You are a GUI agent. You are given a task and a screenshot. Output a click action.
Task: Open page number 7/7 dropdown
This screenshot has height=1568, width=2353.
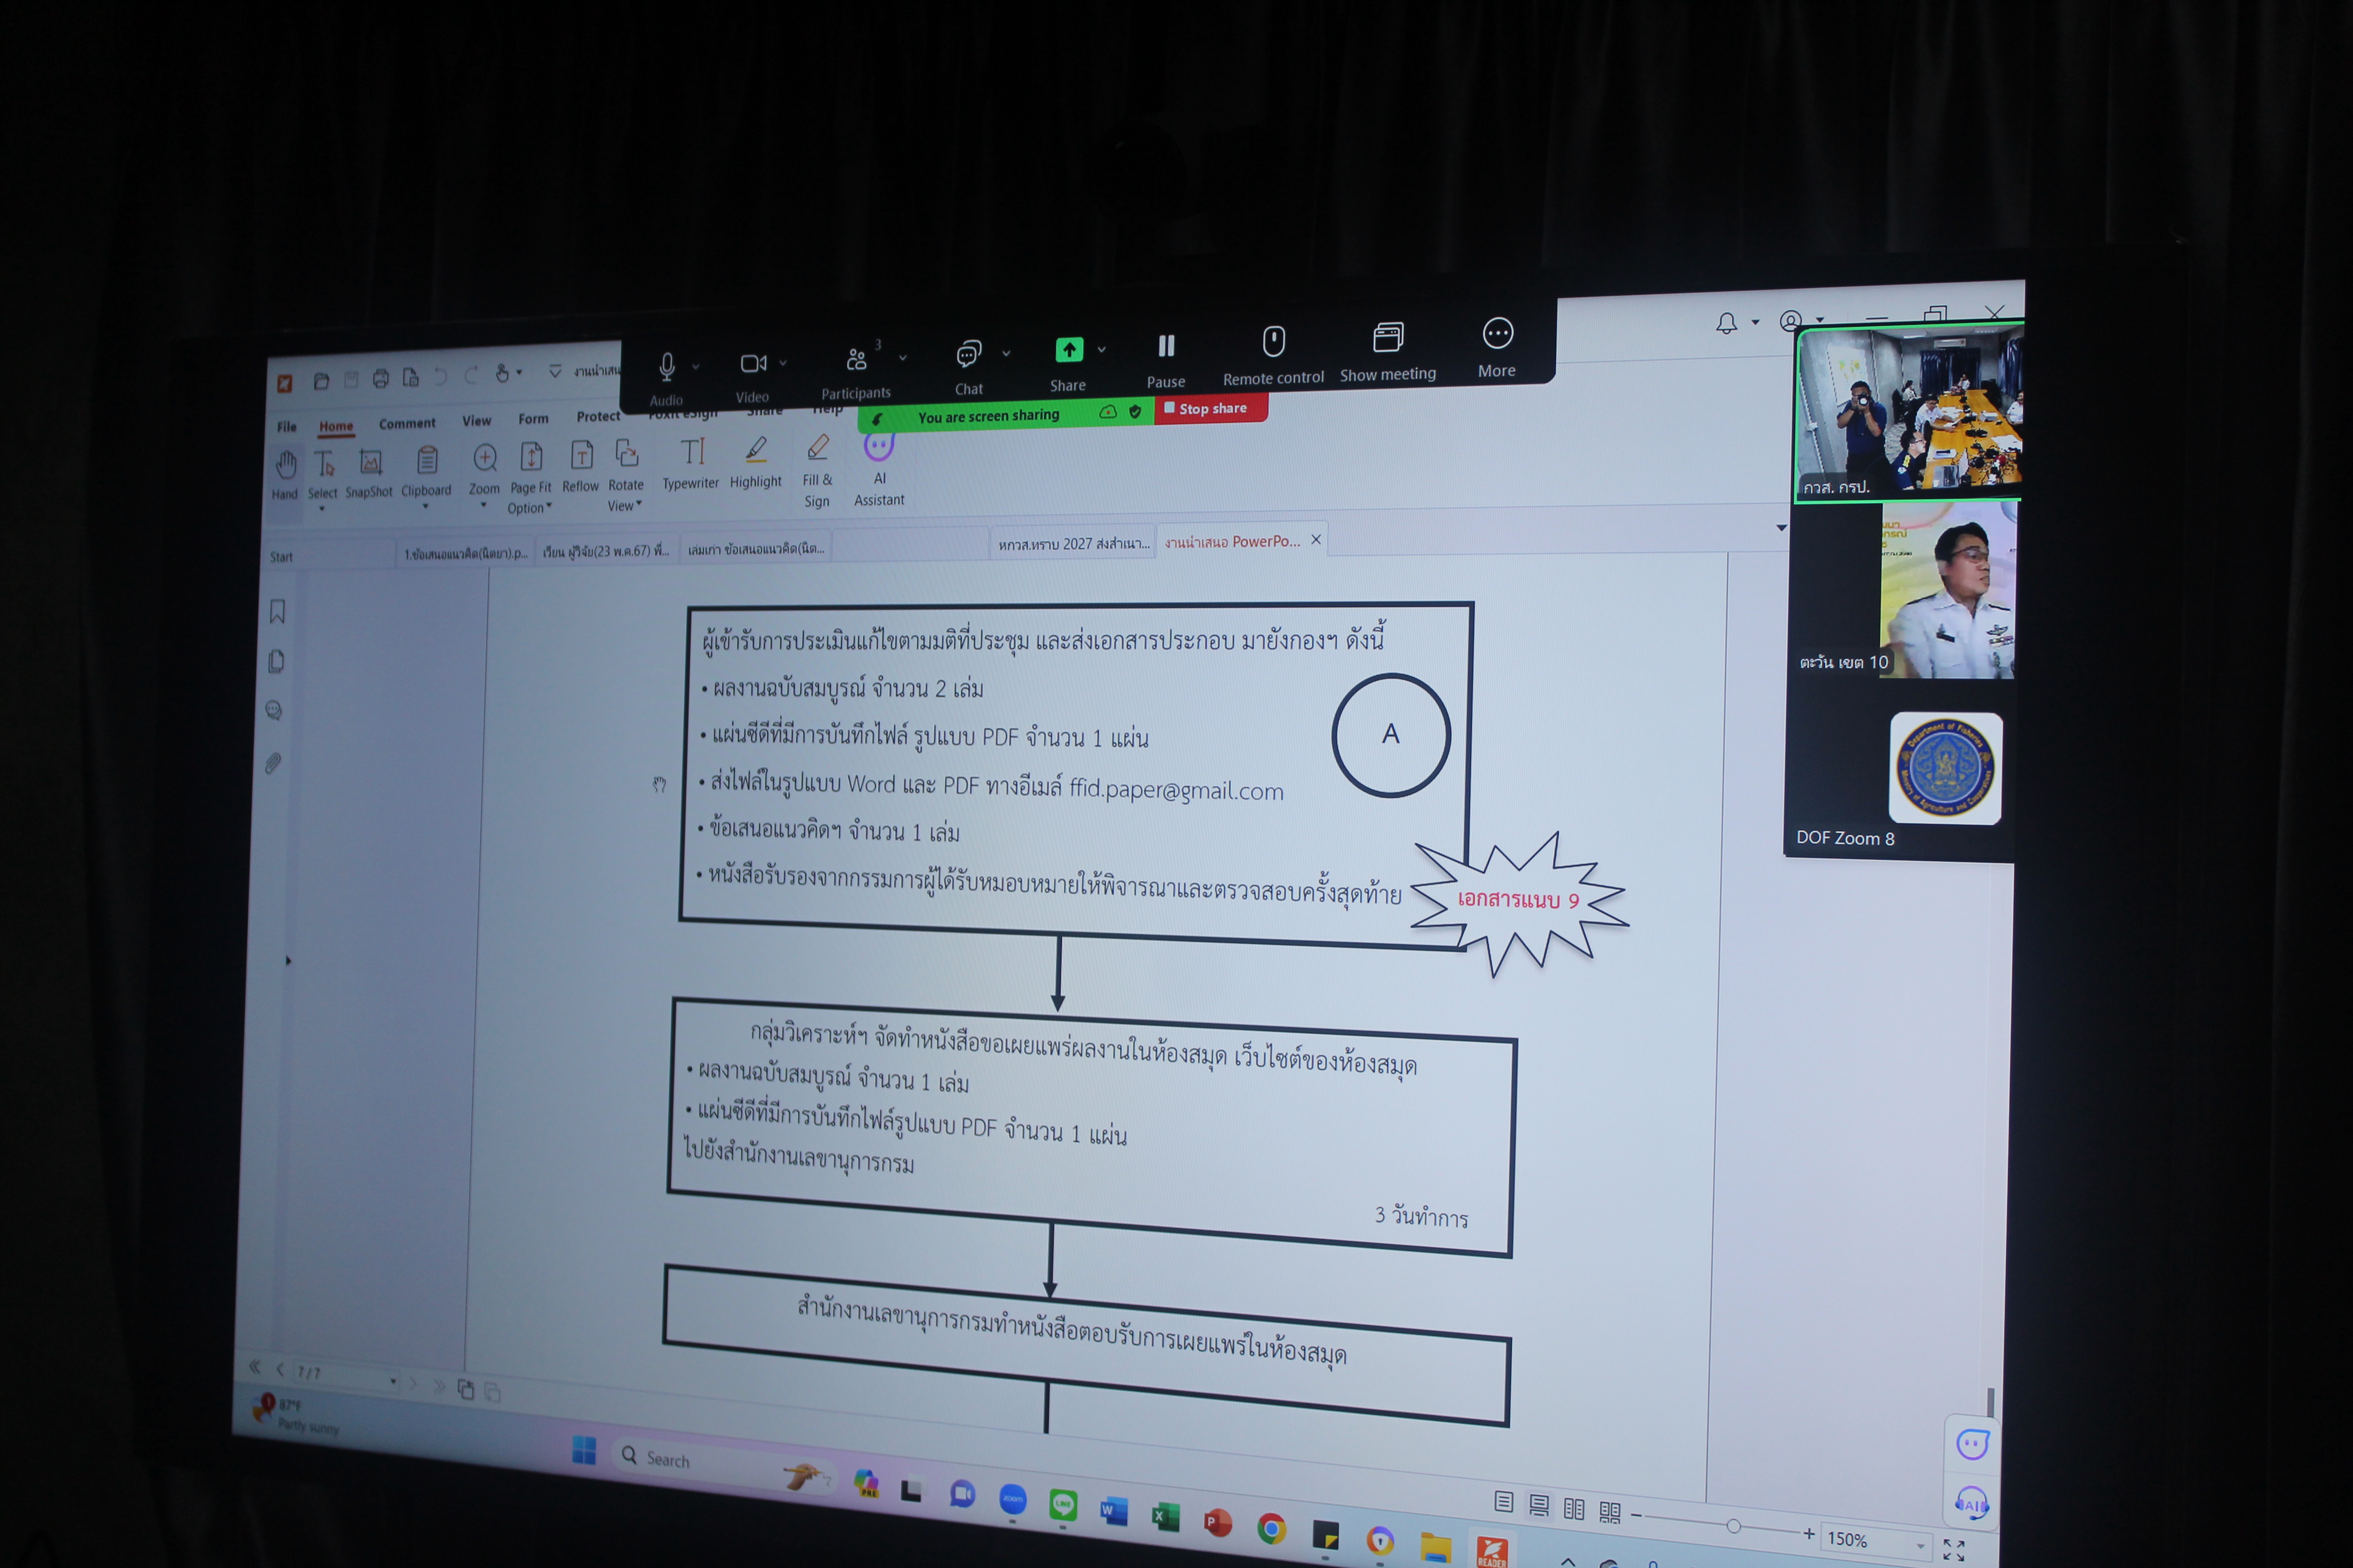click(x=393, y=1381)
